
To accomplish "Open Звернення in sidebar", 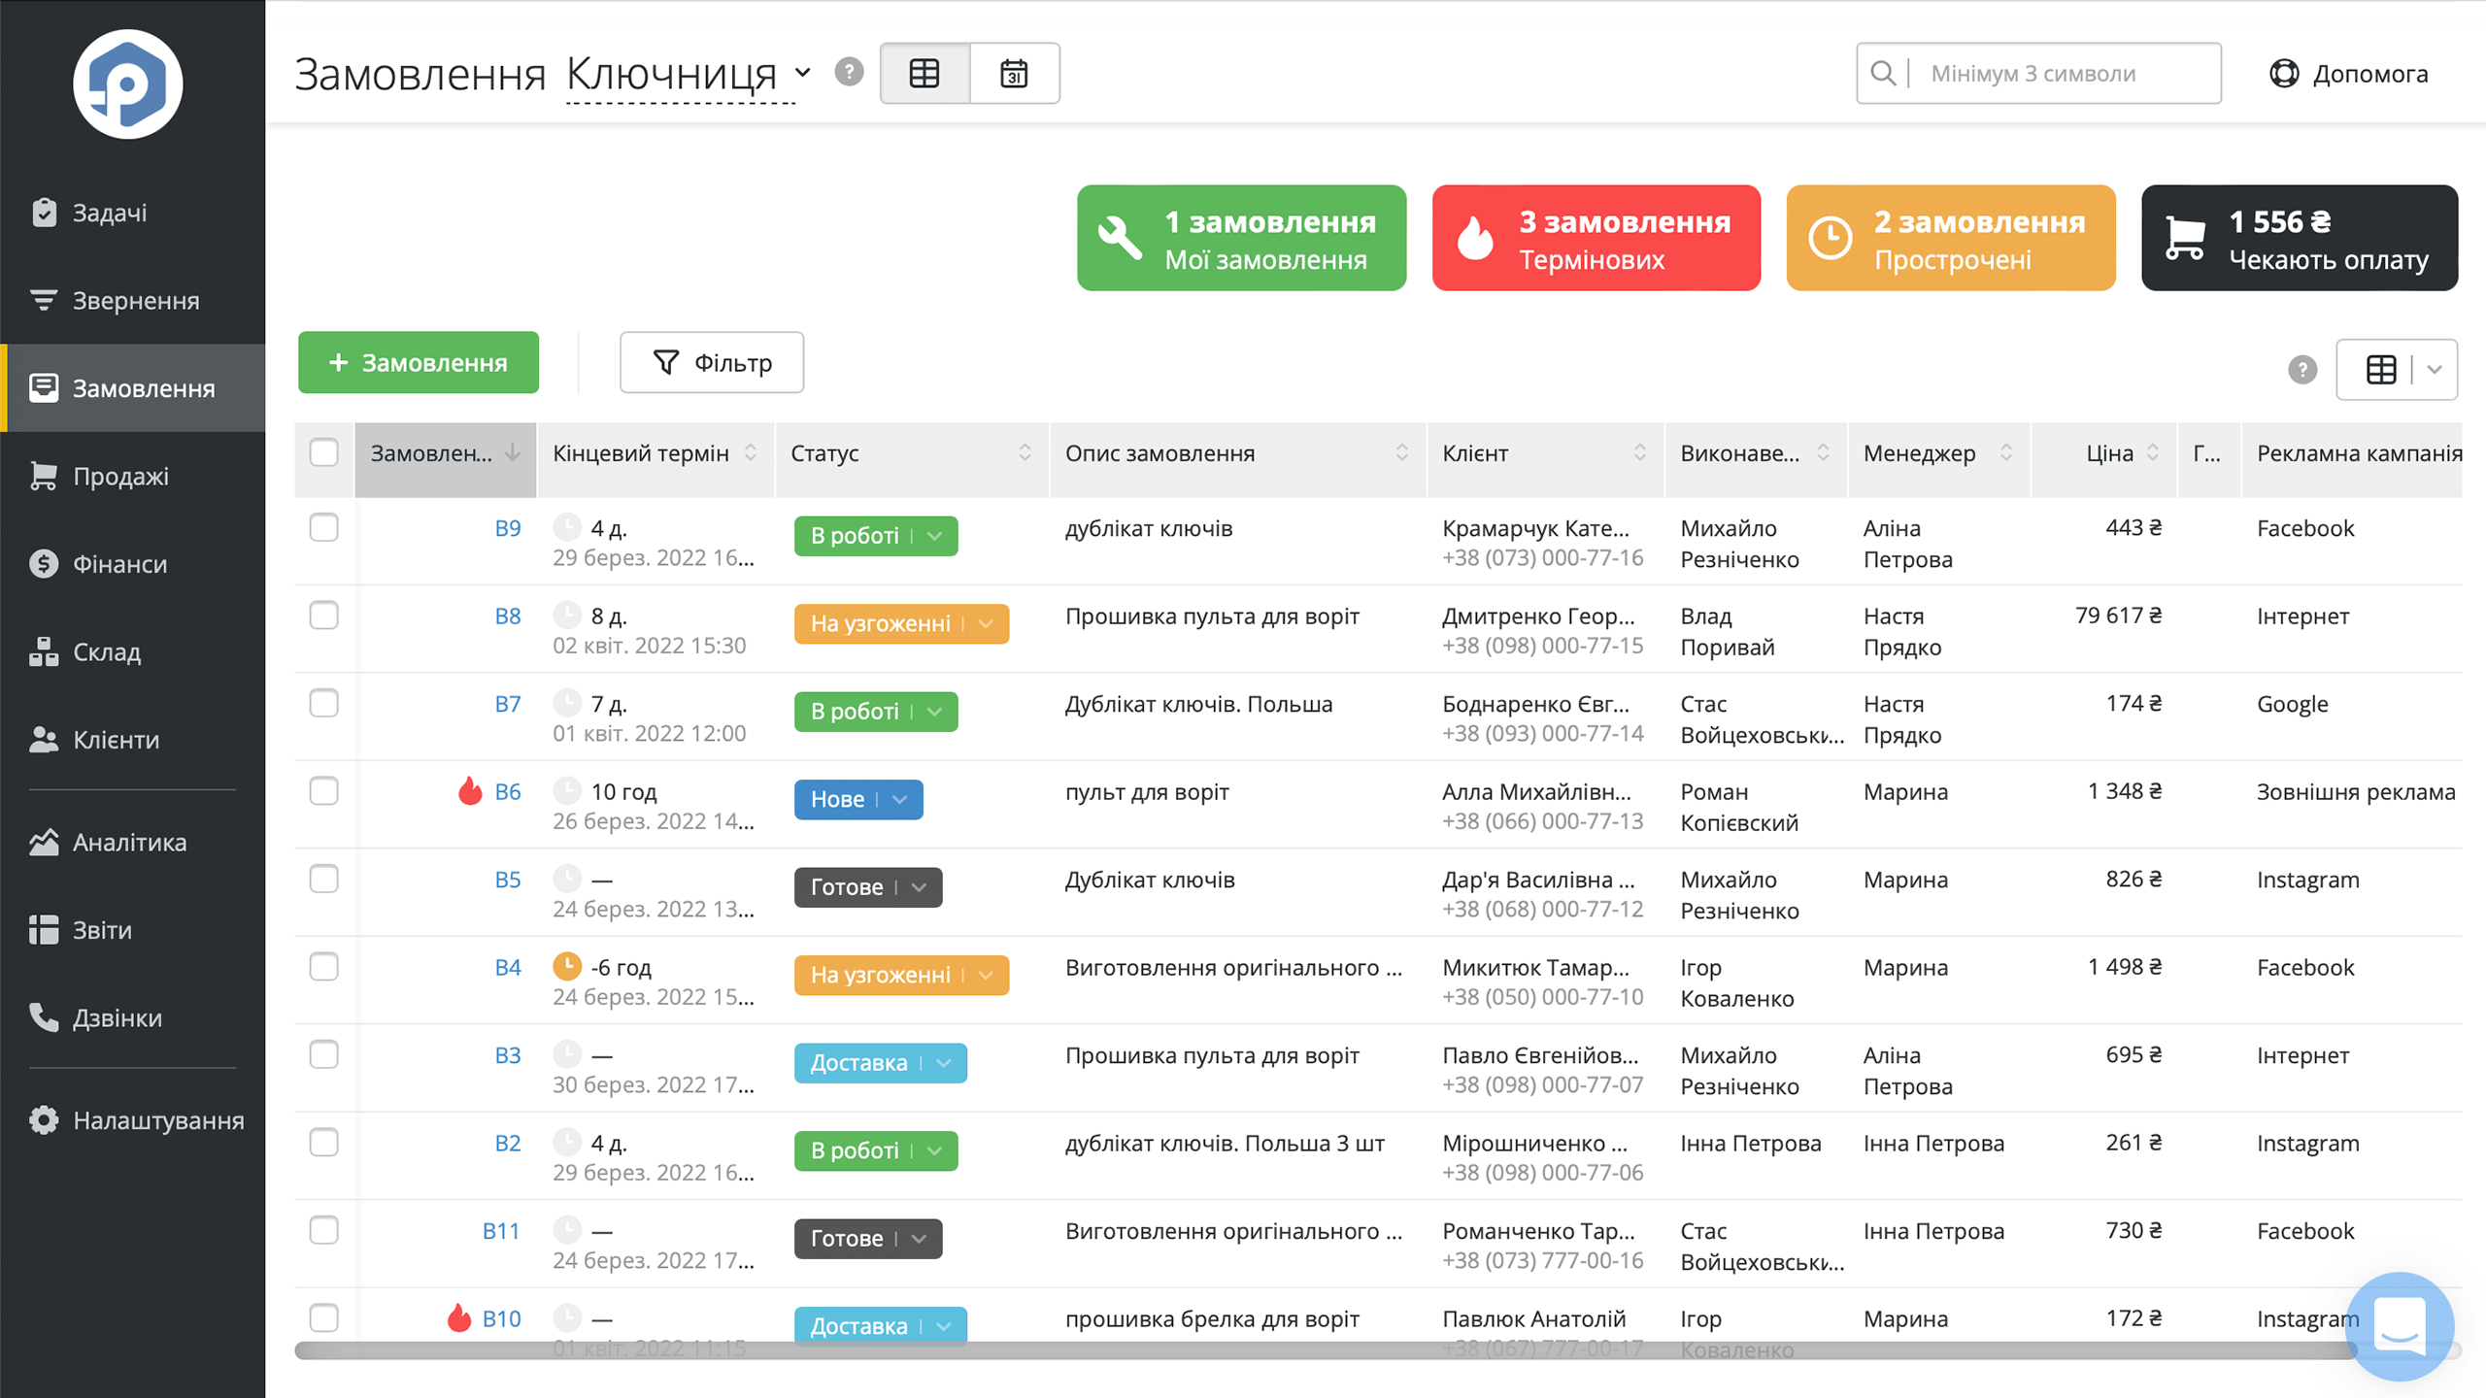I will [133, 300].
